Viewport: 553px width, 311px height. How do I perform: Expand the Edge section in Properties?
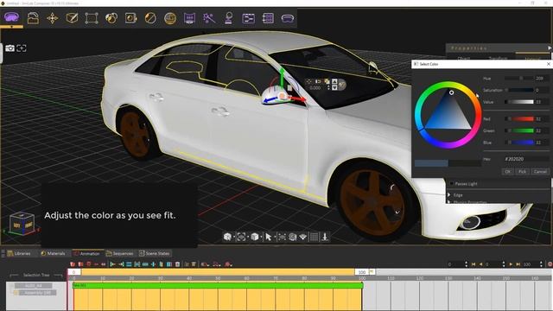pyautogui.click(x=449, y=194)
